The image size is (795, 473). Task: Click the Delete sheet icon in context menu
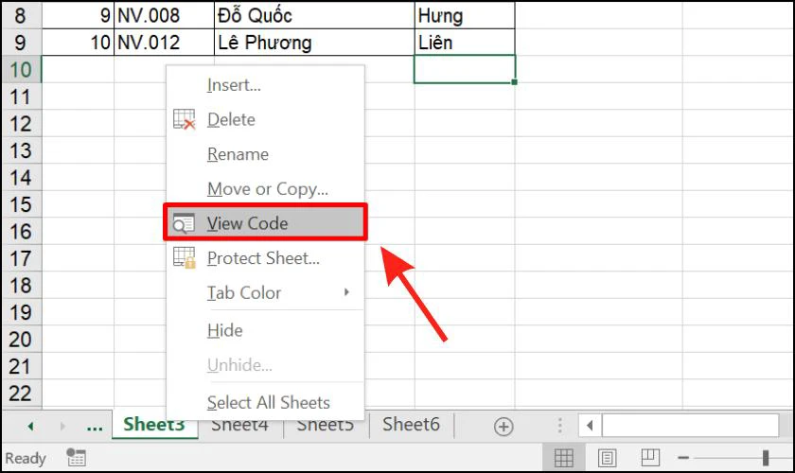184,120
